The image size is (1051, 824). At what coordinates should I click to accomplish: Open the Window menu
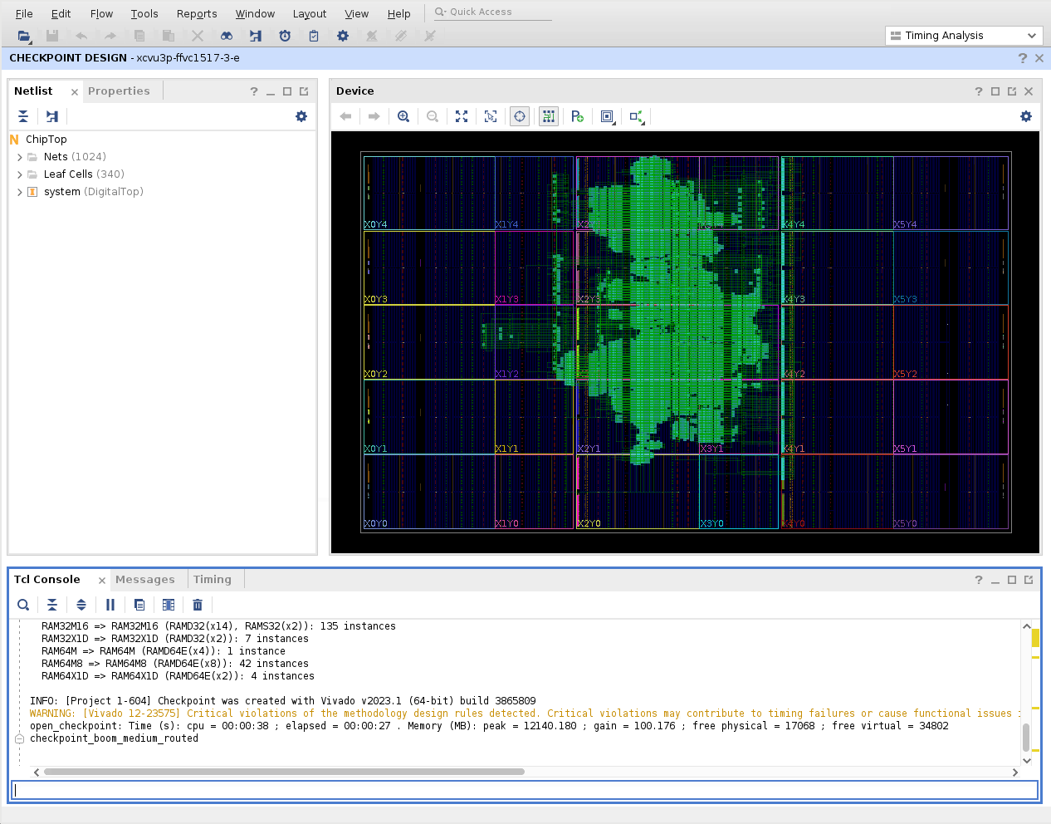[x=255, y=14]
